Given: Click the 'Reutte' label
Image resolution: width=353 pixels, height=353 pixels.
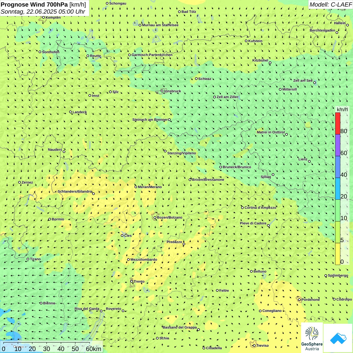Looking at the screenshot, I should [95, 56].
